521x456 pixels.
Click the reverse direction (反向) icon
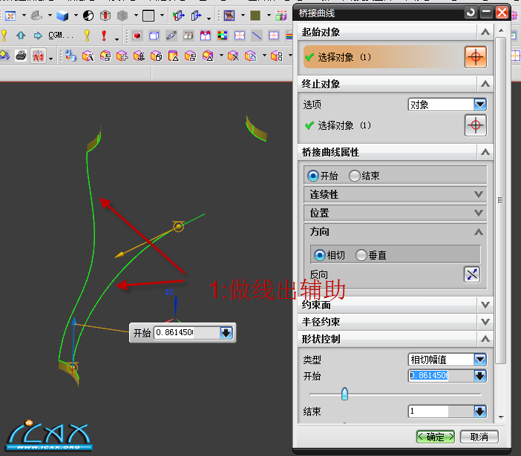[472, 274]
